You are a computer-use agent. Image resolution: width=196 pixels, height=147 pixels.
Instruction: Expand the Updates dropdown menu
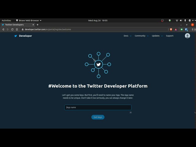coord(157,36)
